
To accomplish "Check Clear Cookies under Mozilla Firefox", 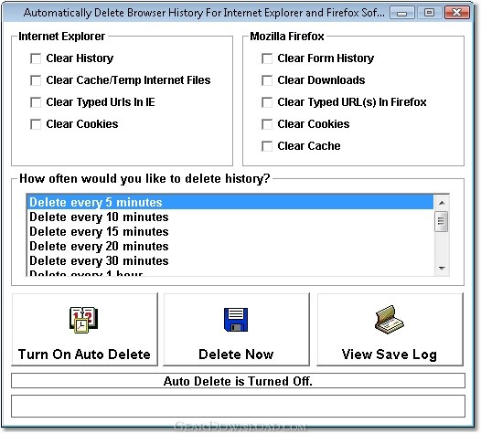I will pos(267,124).
